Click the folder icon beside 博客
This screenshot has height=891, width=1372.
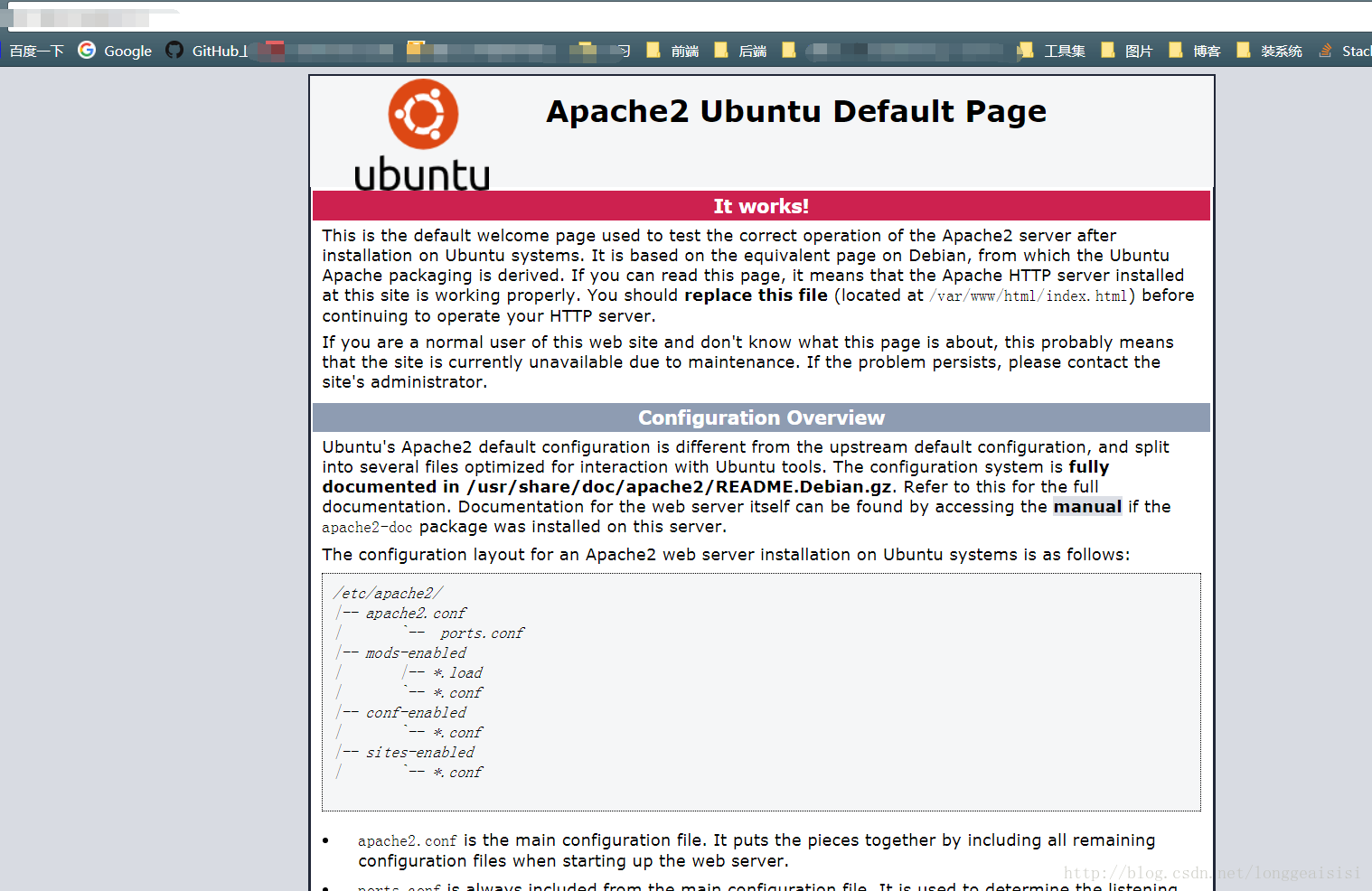coord(1176,51)
